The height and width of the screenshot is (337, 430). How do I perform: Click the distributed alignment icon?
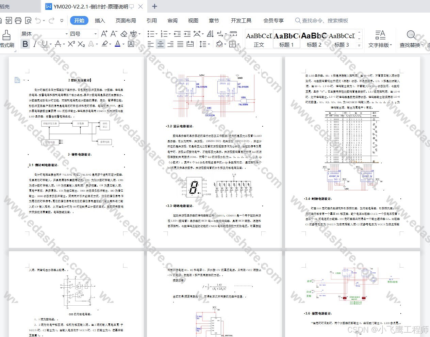click(190, 44)
